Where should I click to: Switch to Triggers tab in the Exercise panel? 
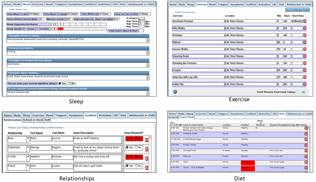pyautogui.click(x=223, y=5)
